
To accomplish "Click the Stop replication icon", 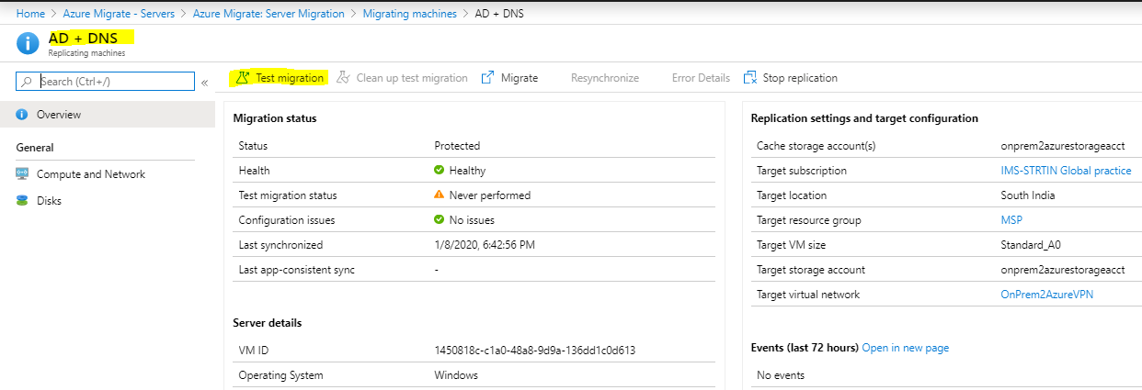I will 750,78.
